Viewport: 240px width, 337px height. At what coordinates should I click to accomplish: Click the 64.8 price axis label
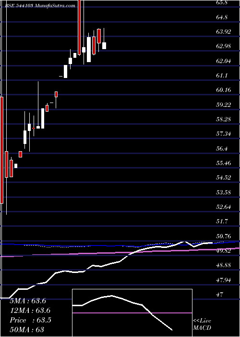coord(223,17)
